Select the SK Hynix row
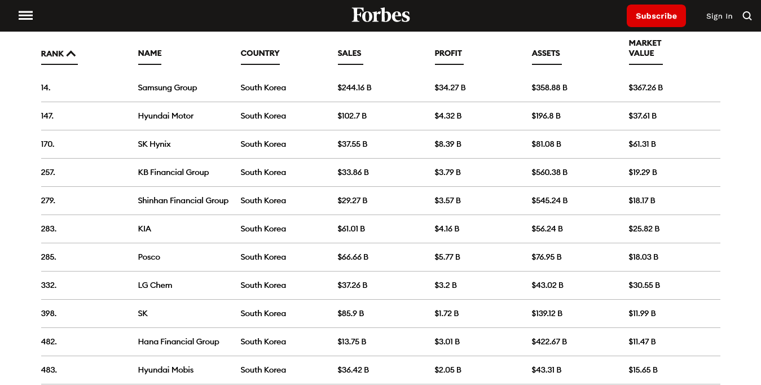 tap(154, 144)
